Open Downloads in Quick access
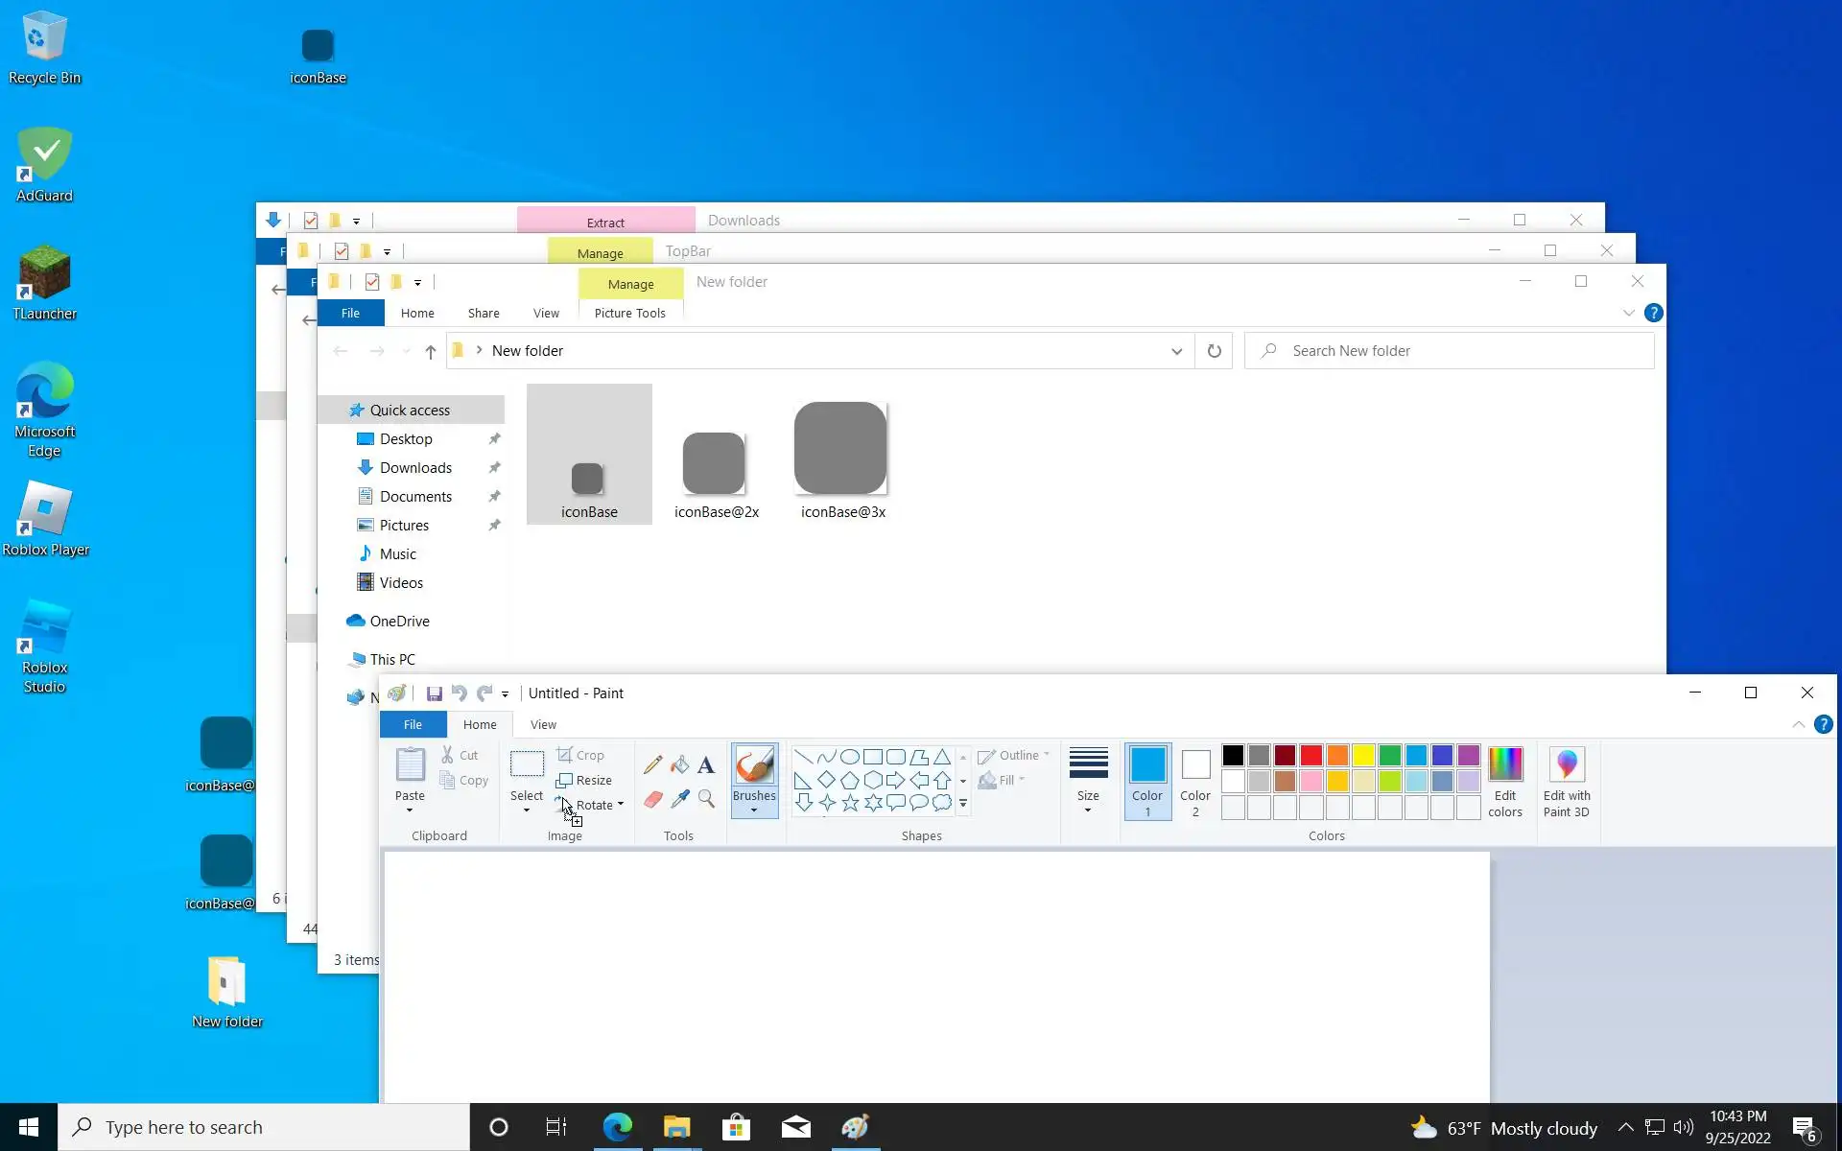 coord(415,468)
